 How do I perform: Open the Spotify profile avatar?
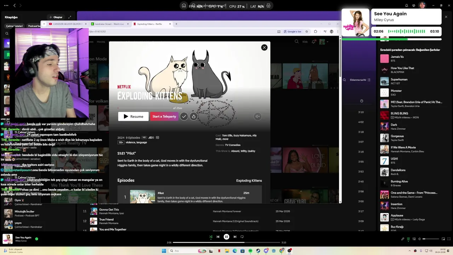point(422,5)
